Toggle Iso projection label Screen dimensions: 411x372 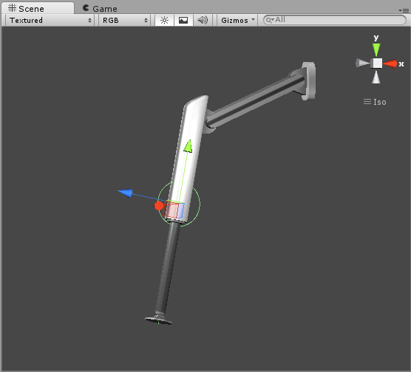375,102
